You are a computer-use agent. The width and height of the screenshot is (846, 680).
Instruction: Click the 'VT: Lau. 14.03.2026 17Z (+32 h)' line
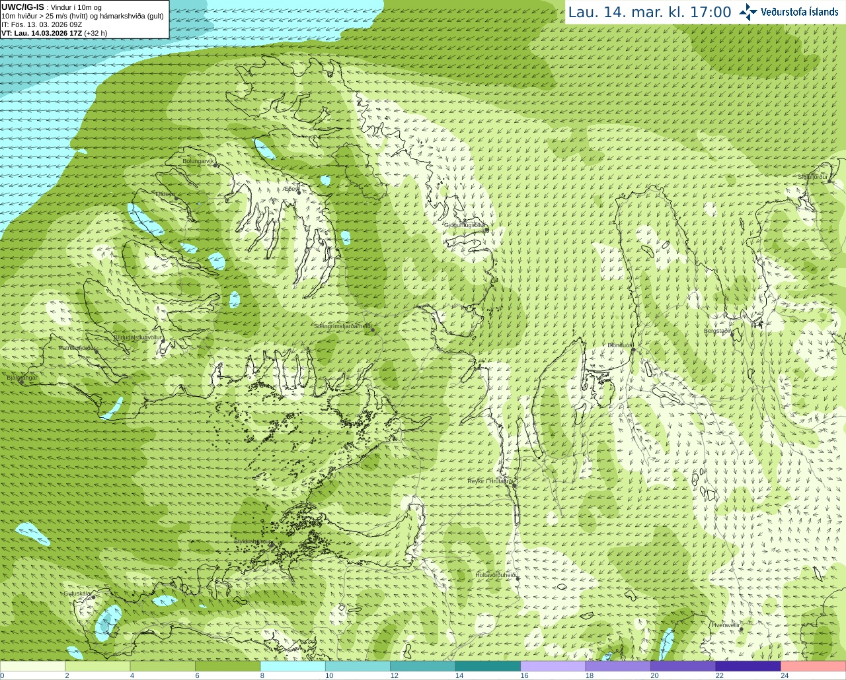coord(54,33)
